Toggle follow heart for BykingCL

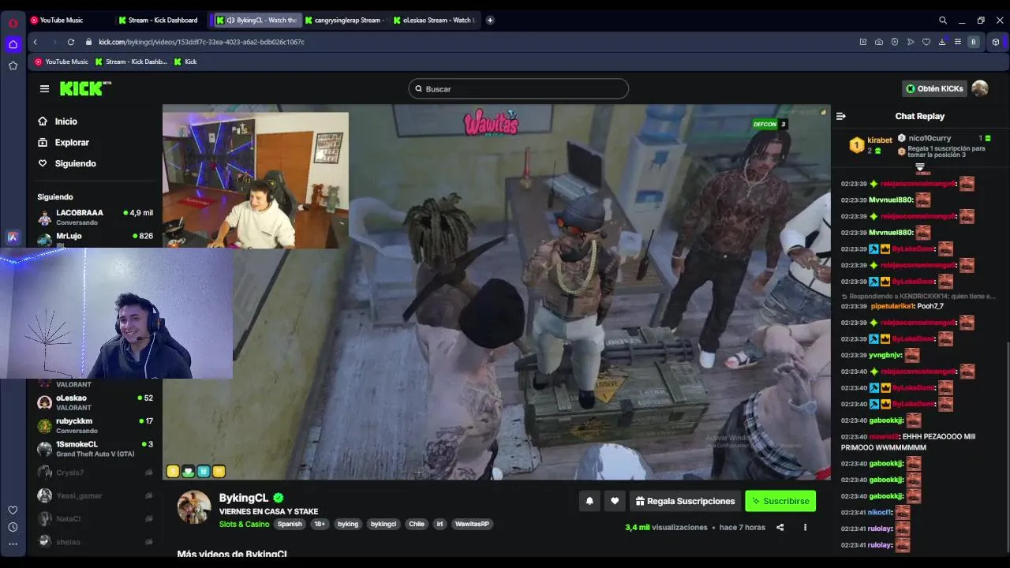coord(615,501)
